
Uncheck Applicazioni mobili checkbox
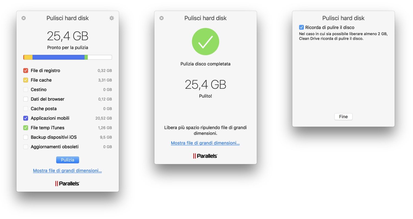pos(26,118)
